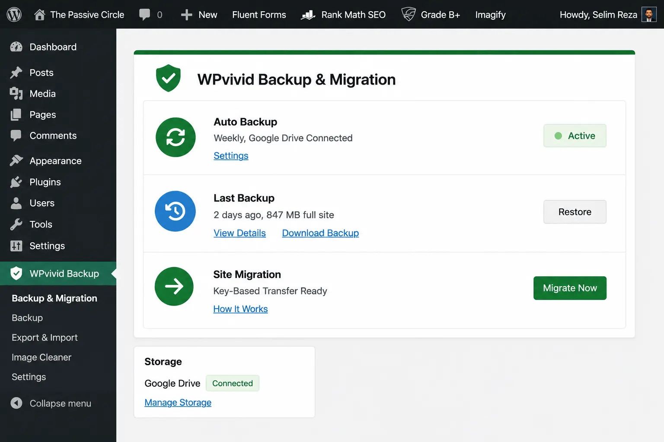
Task: Click the Pages stacked-sheets icon
Action: click(x=16, y=115)
